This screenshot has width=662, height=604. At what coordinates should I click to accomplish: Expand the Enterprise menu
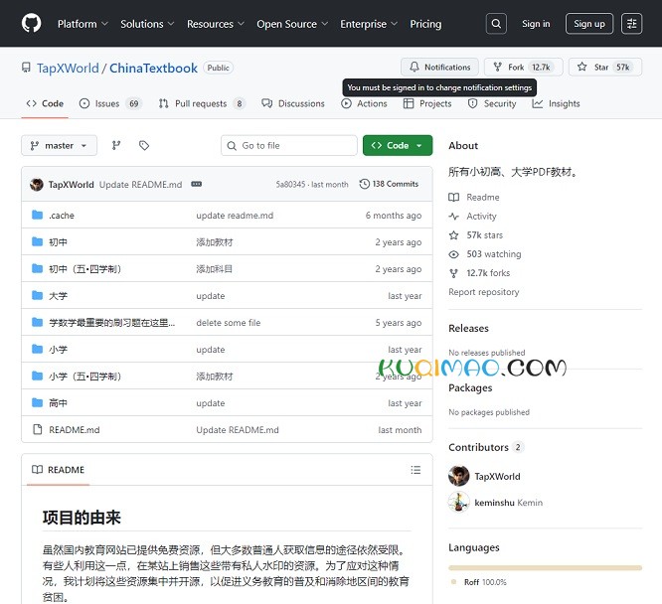pyautogui.click(x=369, y=24)
